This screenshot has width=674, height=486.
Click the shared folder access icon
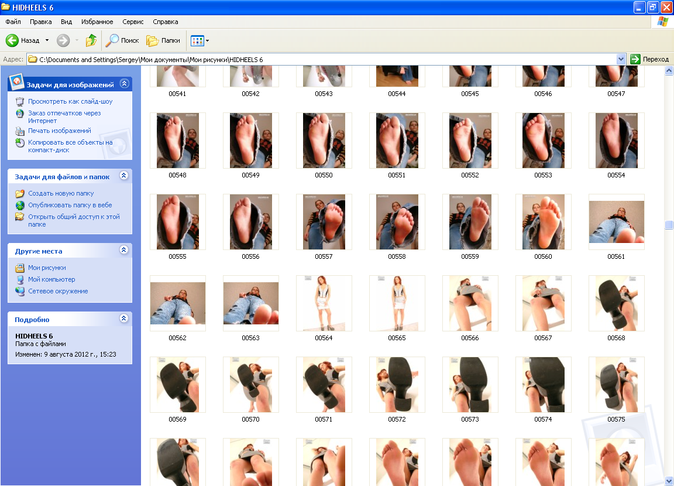tap(20, 217)
